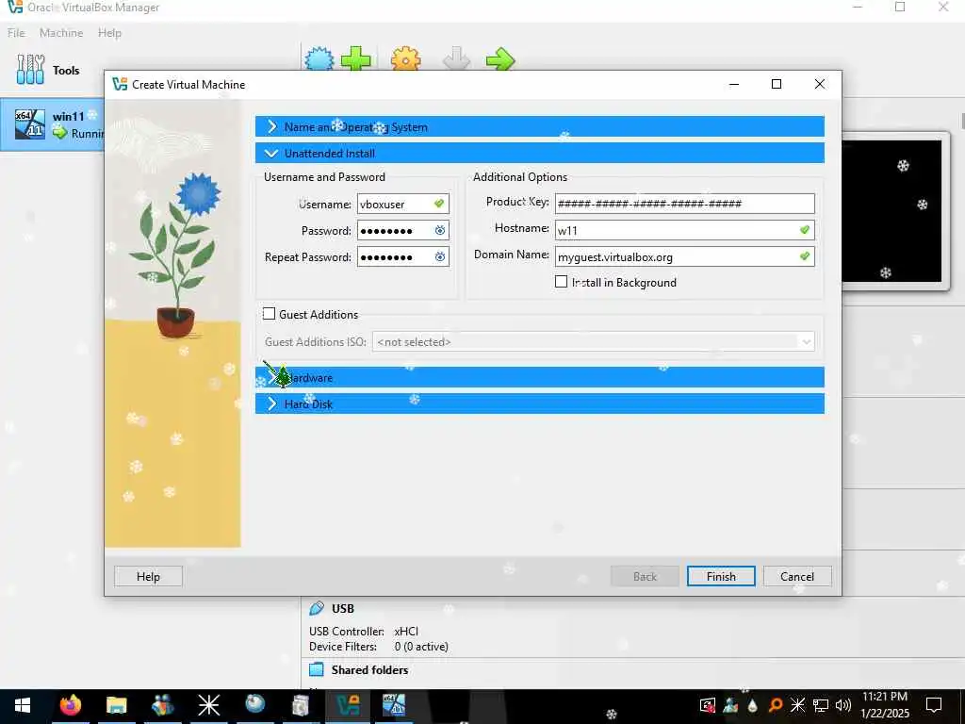Click the Domain Name field

[x=684, y=256]
